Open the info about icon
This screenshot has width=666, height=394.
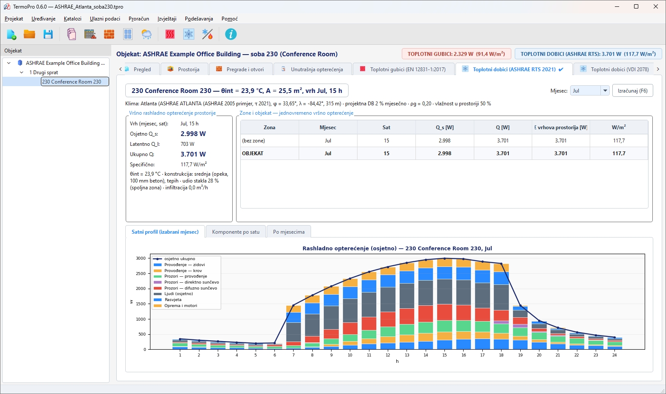231,35
